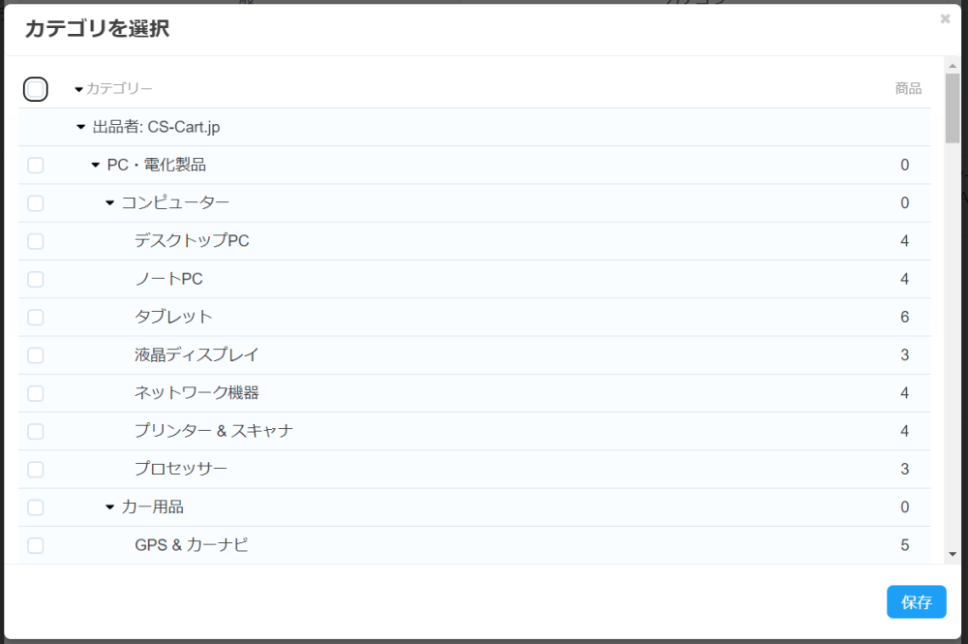Click the scrollbar up arrow

click(953, 65)
